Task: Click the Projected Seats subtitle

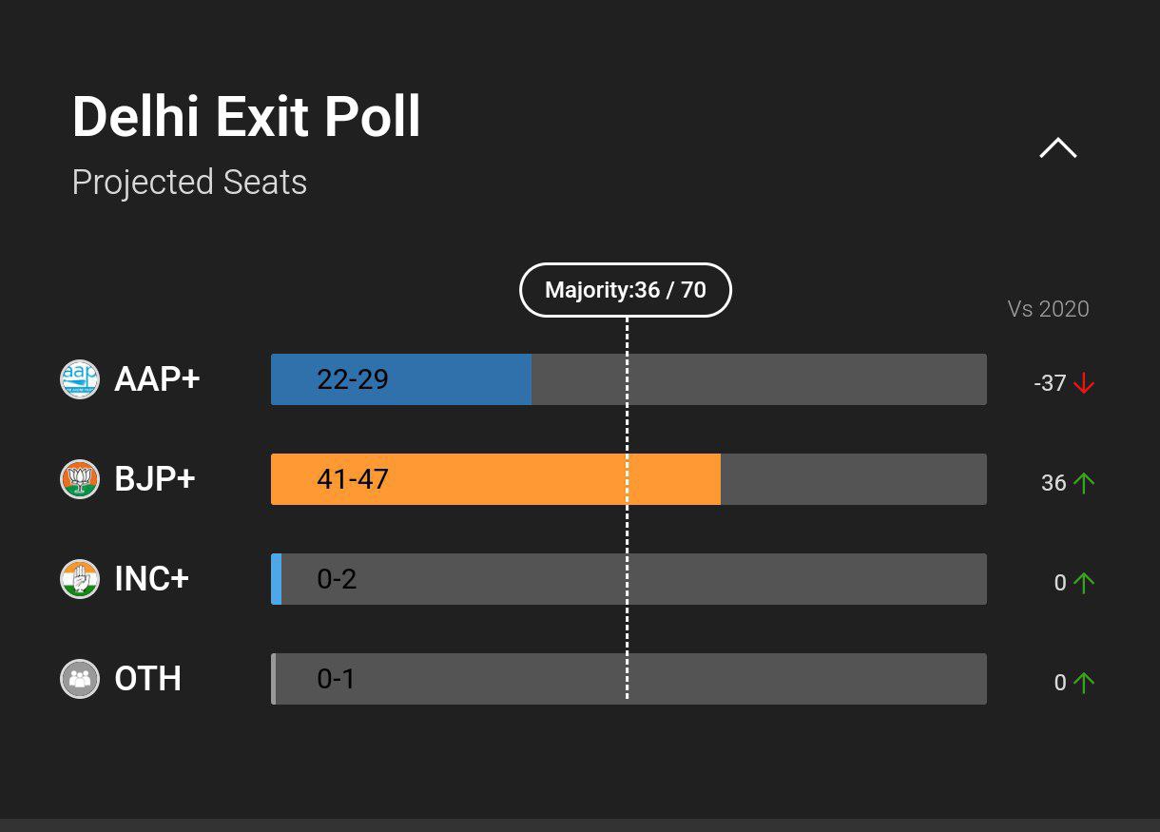Action: (189, 182)
